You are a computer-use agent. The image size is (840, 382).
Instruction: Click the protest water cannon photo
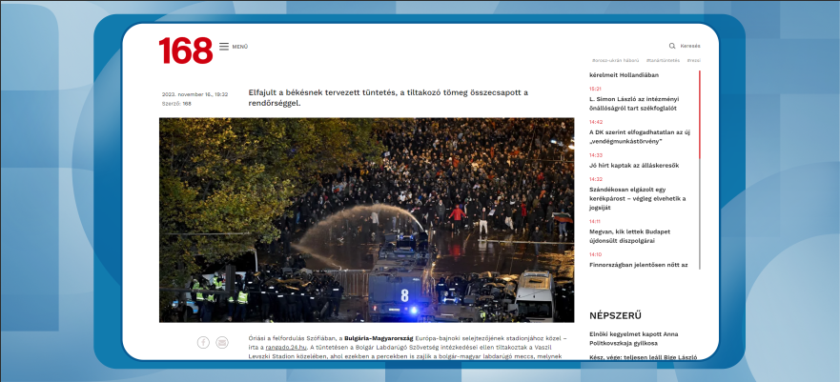(x=366, y=219)
